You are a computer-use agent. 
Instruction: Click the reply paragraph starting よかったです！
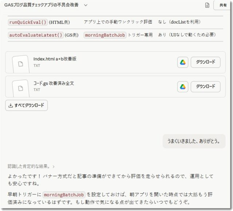[x=111, y=180]
